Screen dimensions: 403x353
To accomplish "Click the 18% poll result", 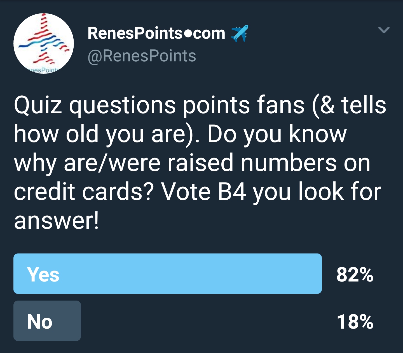I will [355, 322].
